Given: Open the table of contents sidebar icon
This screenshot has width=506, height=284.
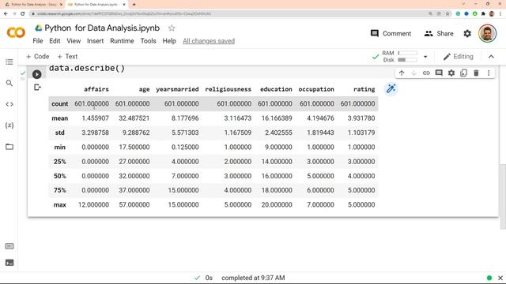Looking at the screenshot, I should pos(9,62).
